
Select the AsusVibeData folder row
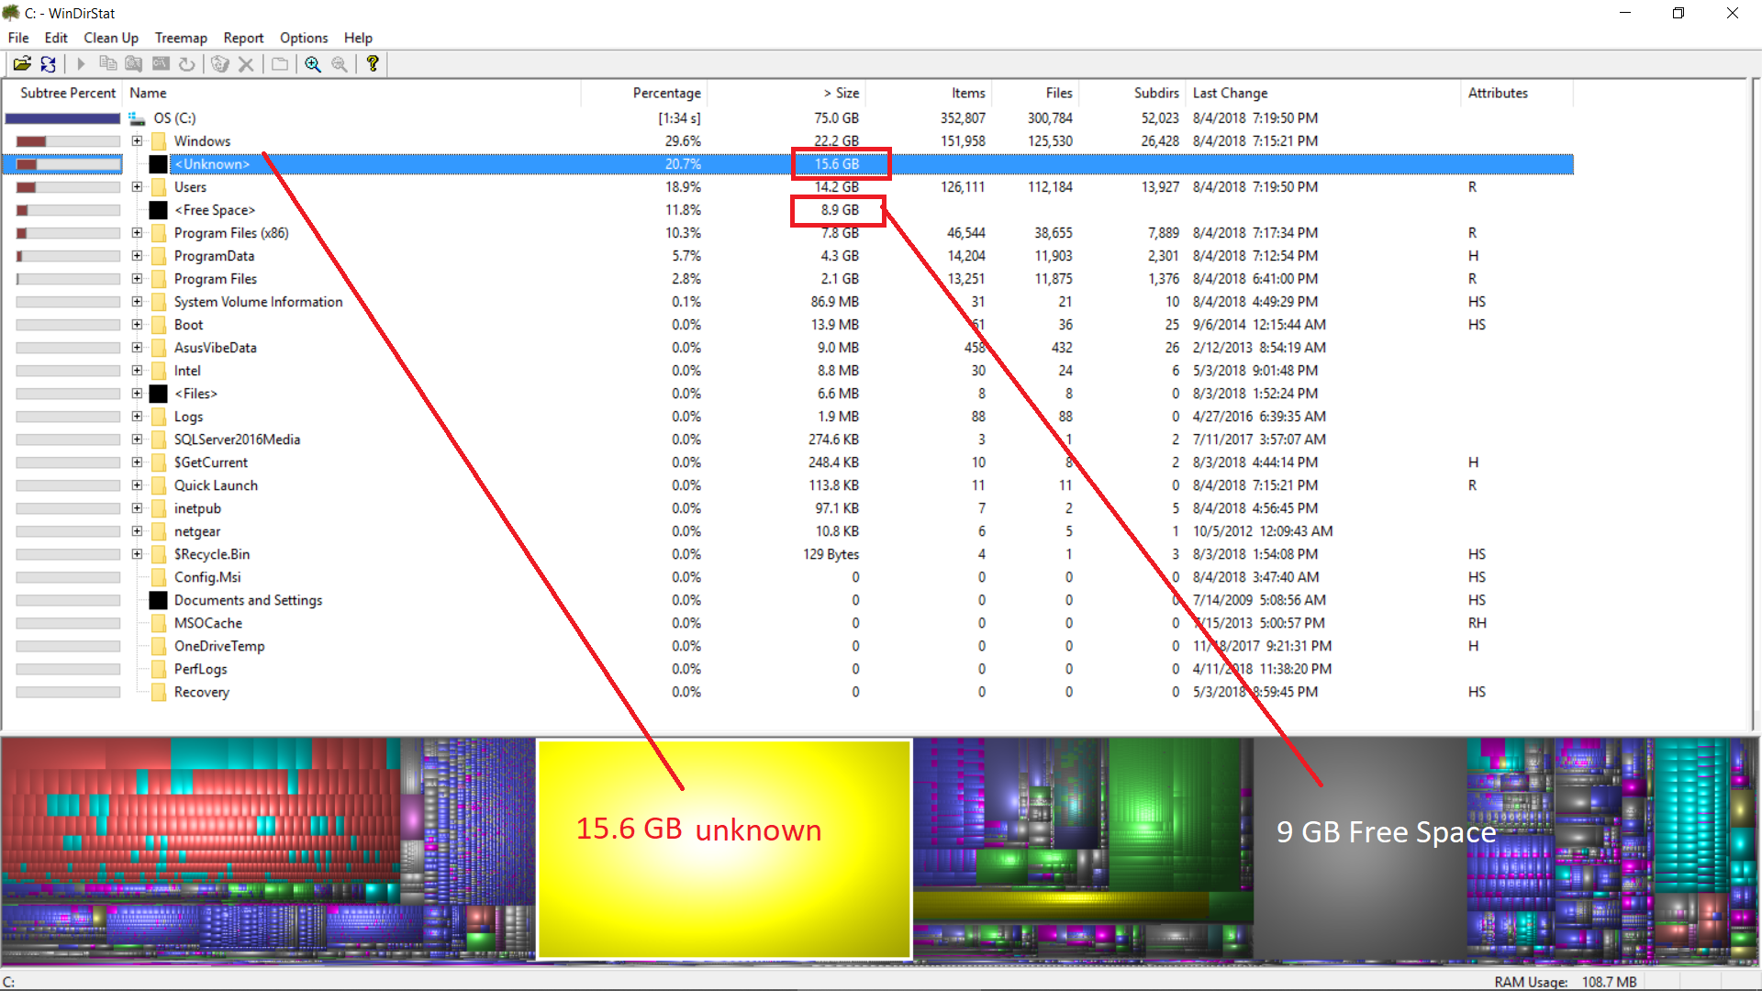(x=787, y=348)
